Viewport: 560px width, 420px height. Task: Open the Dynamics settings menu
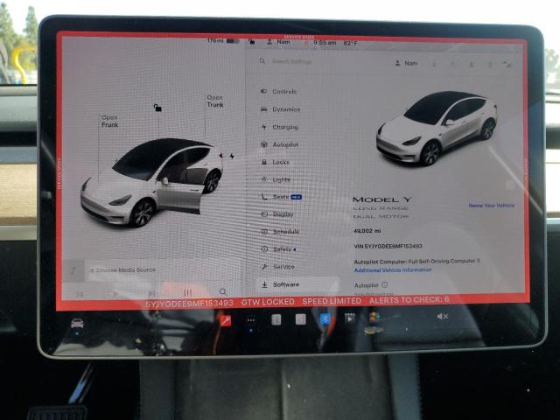(281, 109)
